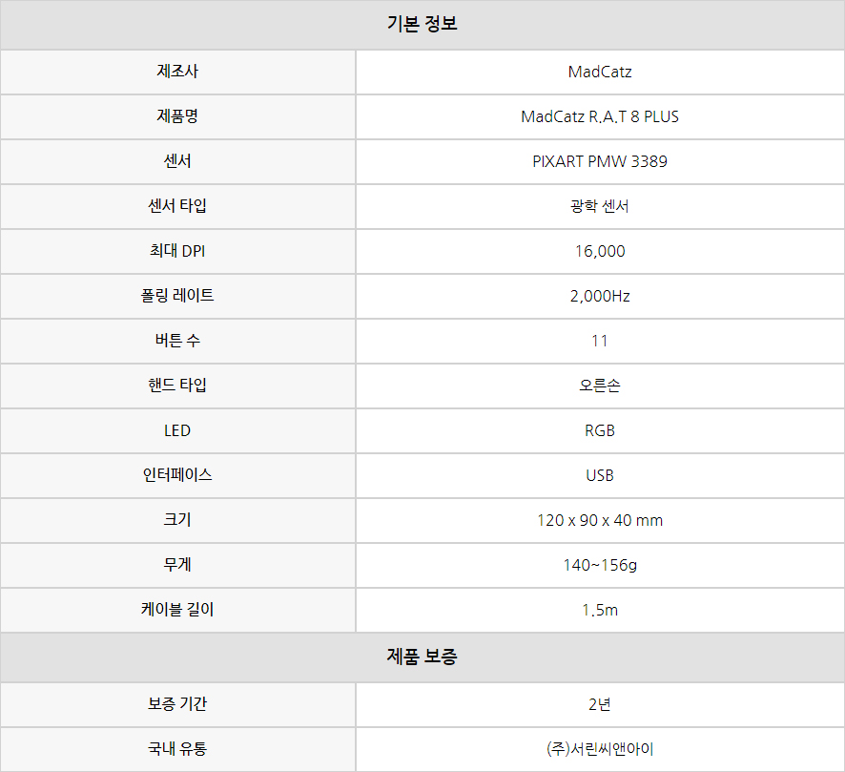This screenshot has height=772, width=845.
Task: Select the 오른손 hand type value
Action: (600, 386)
